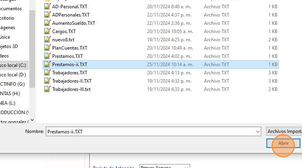Click the nuevo8.txt file icon
Image resolution: width=302 pixels, height=168 pixels.
[47, 39]
